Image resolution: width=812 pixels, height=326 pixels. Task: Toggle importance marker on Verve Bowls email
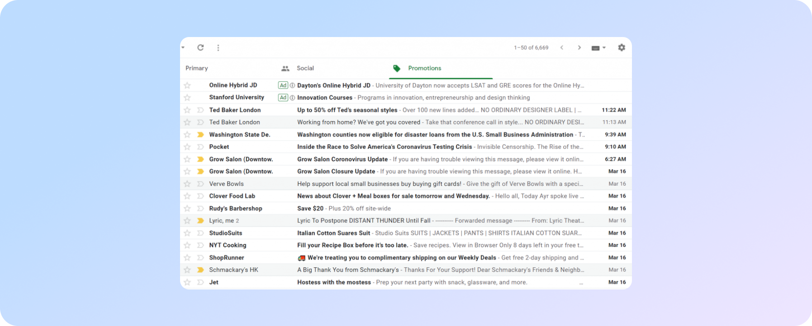200,184
